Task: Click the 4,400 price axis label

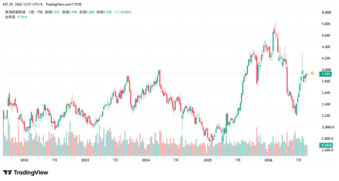Action: click(x=326, y=47)
